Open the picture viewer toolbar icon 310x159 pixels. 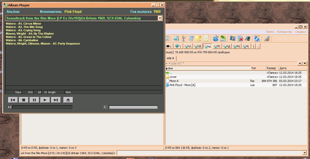232,38
